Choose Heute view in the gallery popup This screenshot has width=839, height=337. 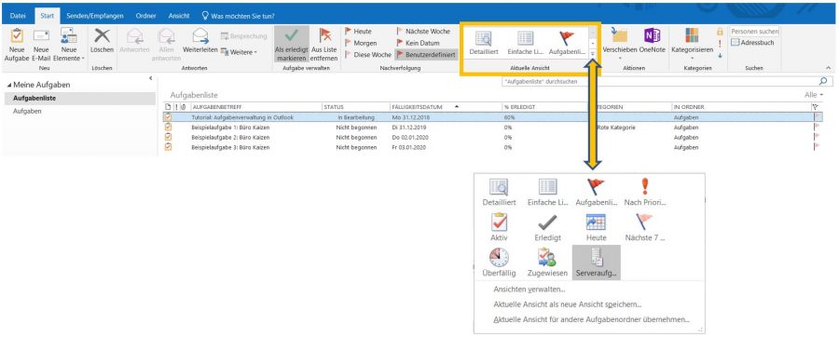tap(596, 227)
